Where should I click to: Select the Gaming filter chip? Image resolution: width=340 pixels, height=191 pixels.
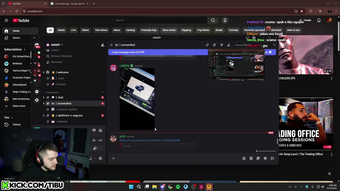130,30
